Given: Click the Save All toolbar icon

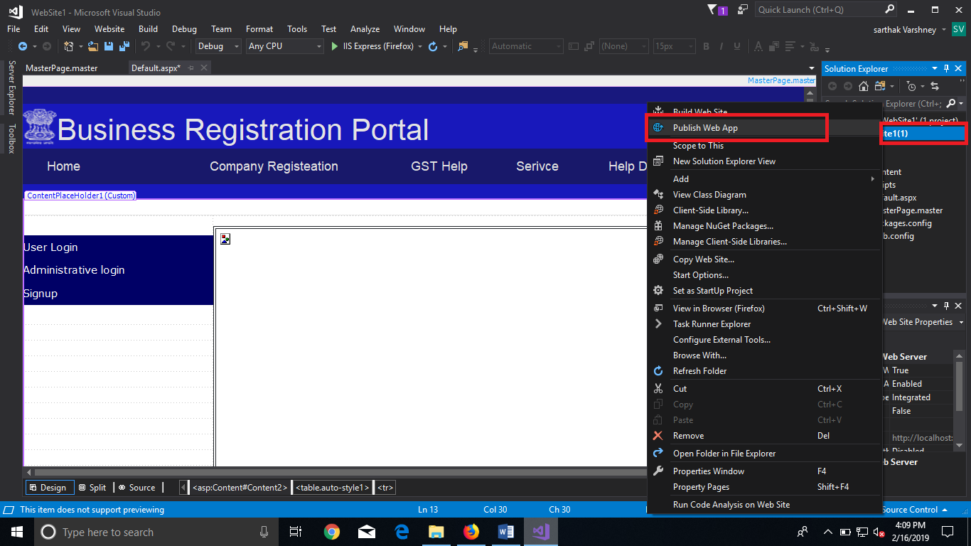Looking at the screenshot, I should point(123,46).
